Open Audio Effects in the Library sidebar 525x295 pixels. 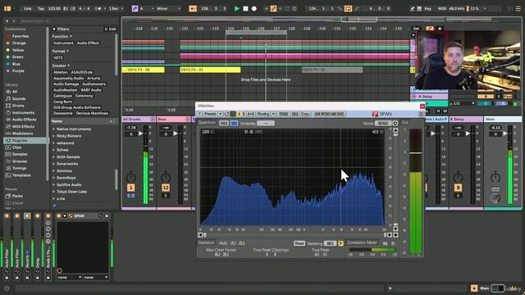pos(24,120)
